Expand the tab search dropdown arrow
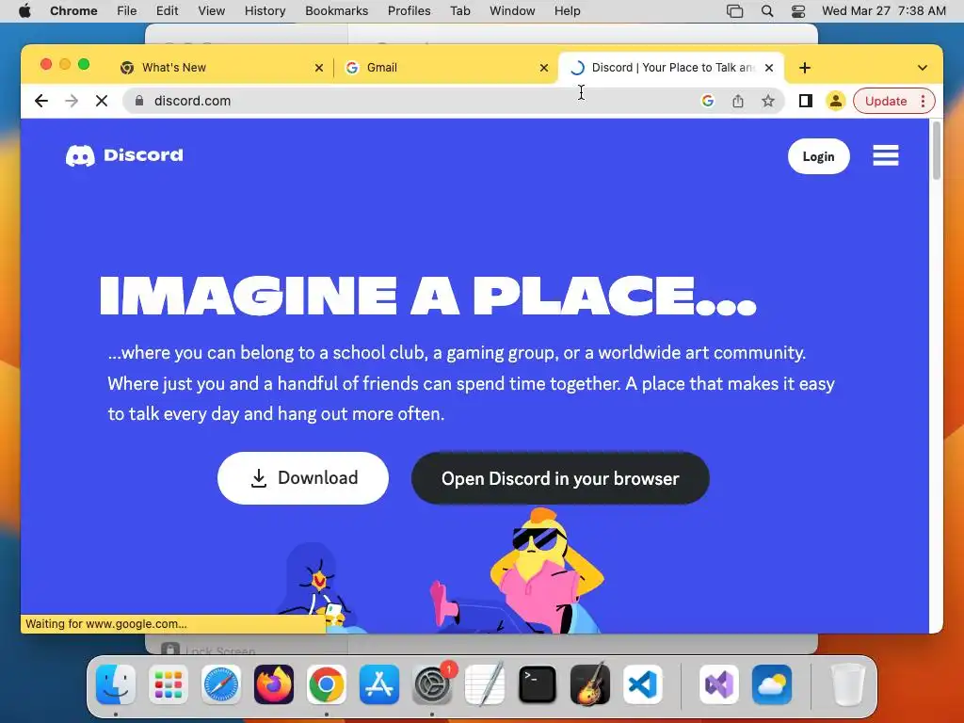Viewport: 964px width, 723px height. tap(923, 68)
